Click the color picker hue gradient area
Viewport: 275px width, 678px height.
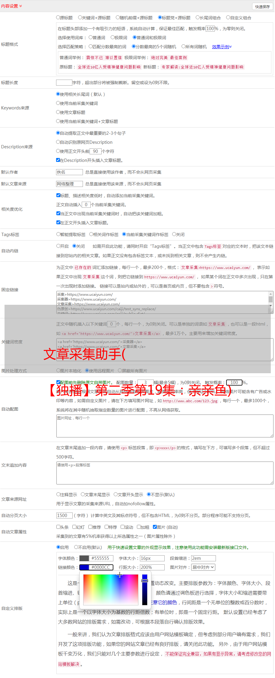point(111,589)
